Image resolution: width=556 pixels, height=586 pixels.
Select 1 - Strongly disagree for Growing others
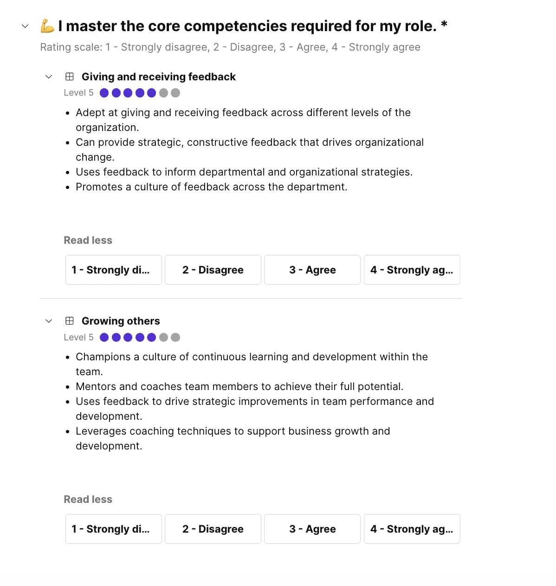tap(113, 529)
